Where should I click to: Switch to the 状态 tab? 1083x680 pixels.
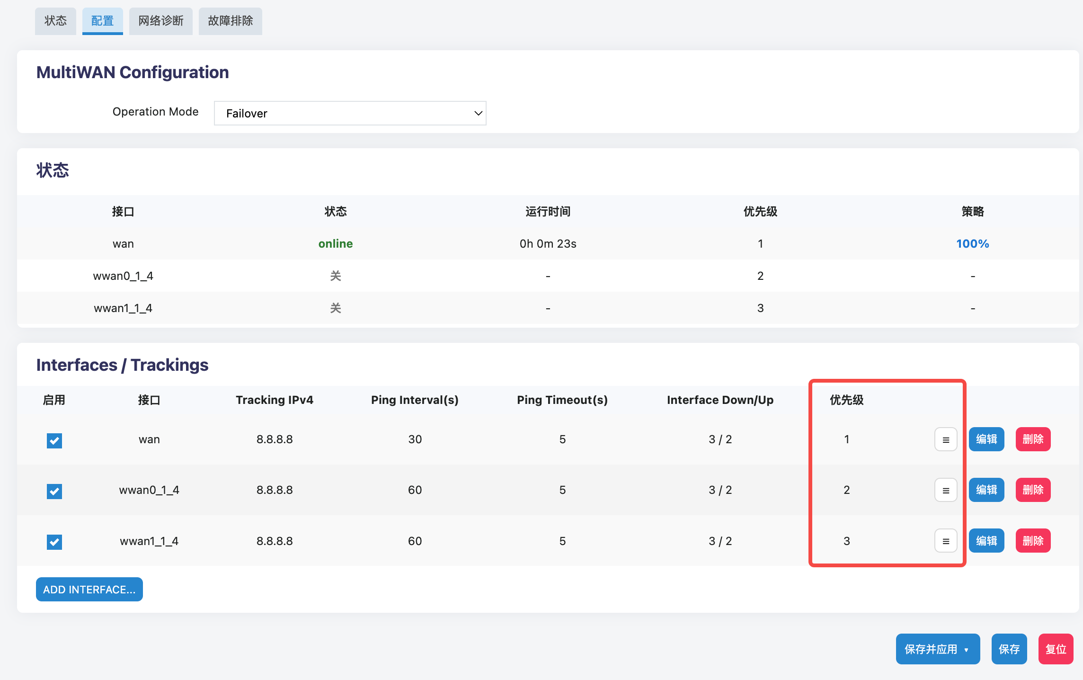tap(55, 21)
